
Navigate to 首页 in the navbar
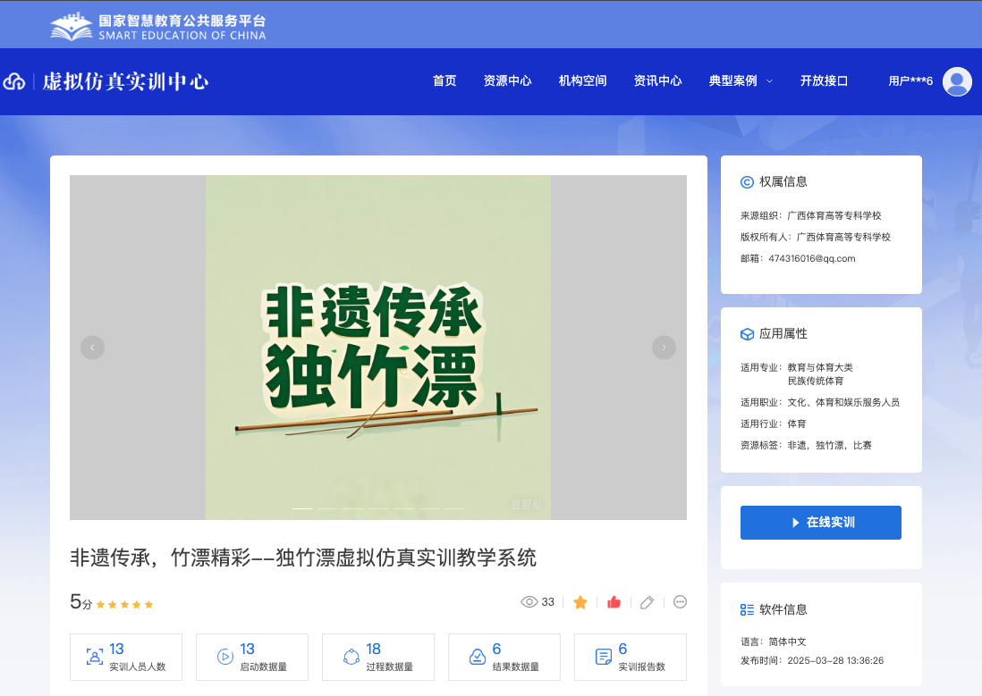[444, 81]
